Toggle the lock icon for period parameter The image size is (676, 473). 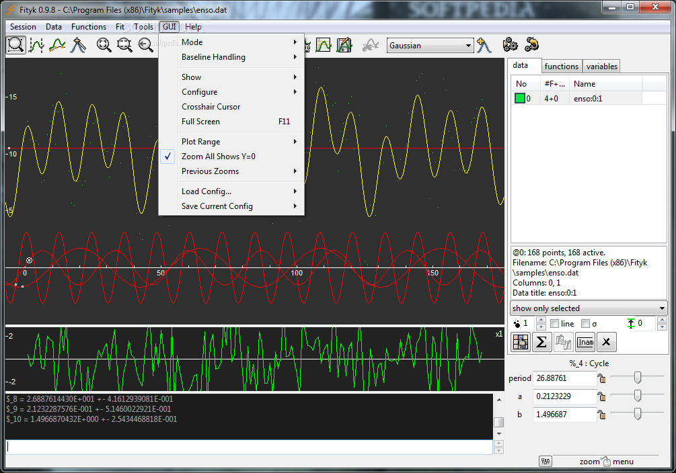click(601, 378)
